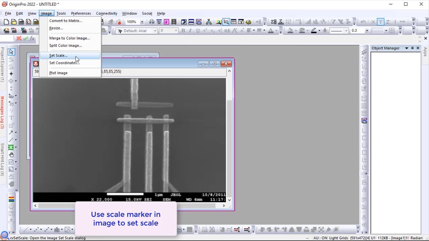The height and width of the screenshot is (241, 429).
Task: Toggle Underline formatting button
Action: pos(198,30)
